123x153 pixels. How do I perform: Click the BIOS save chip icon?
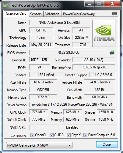tap(112, 53)
